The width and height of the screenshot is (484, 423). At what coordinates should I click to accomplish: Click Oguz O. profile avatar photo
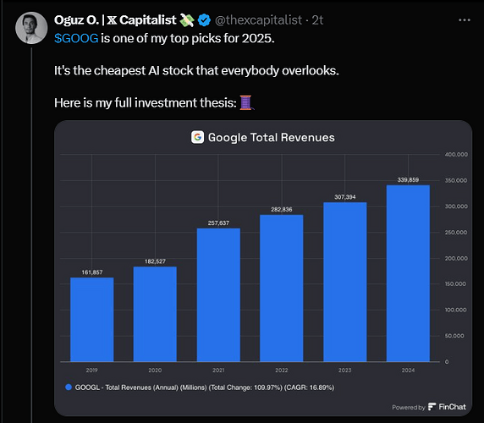click(31, 28)
